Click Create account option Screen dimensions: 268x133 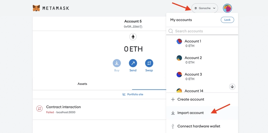coord(202,99)
